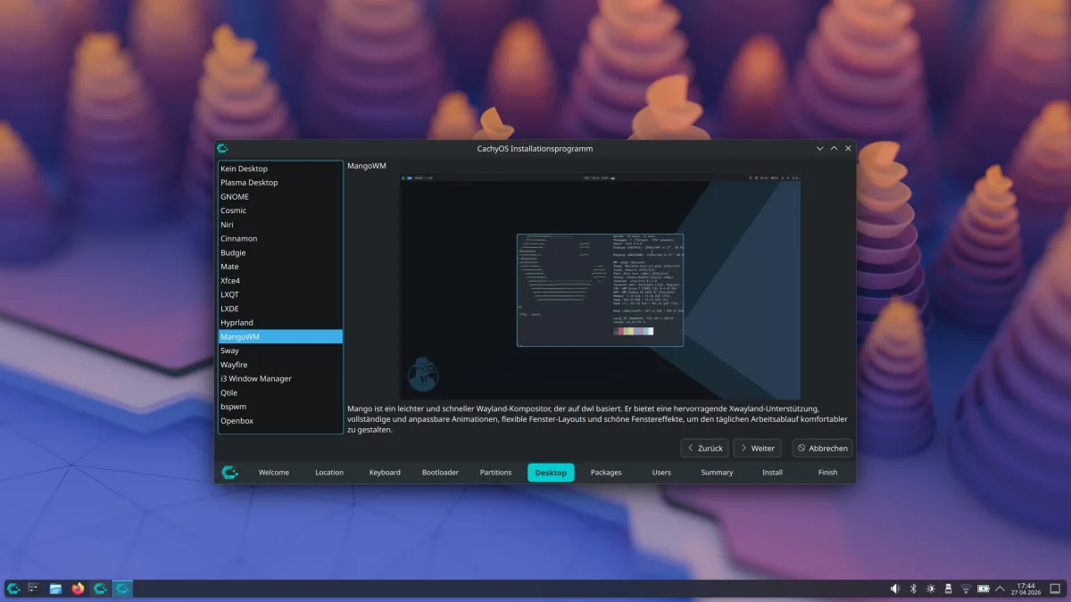Click the Wi-Fi network tray icon
This screenshot has width=1071, height=602.
(965, 589)
